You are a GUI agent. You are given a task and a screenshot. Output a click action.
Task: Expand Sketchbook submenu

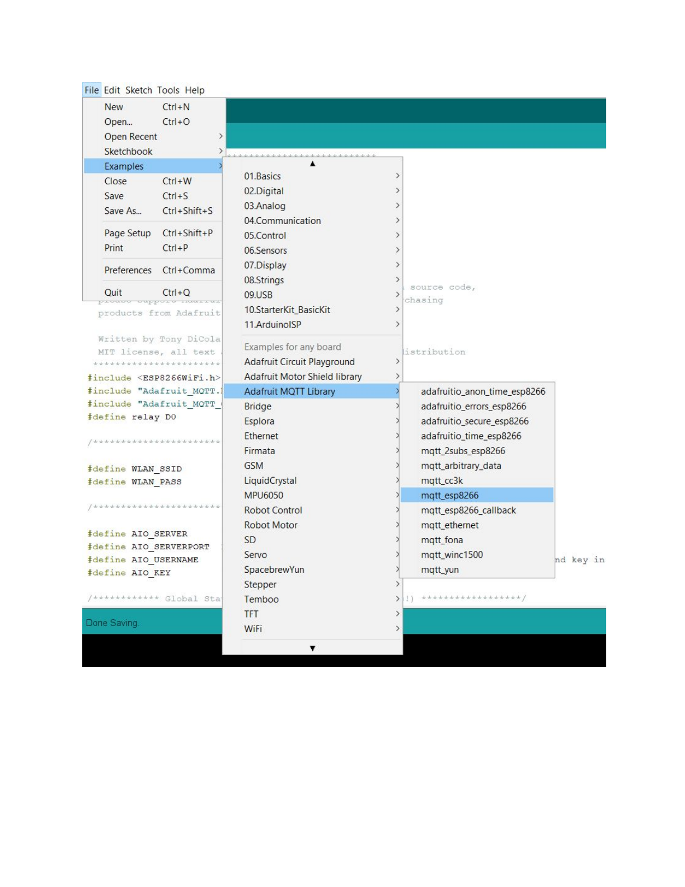154,151
